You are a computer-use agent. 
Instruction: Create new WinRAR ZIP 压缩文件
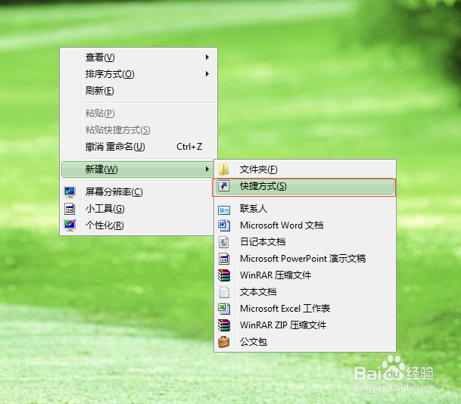tap(305, 325)
